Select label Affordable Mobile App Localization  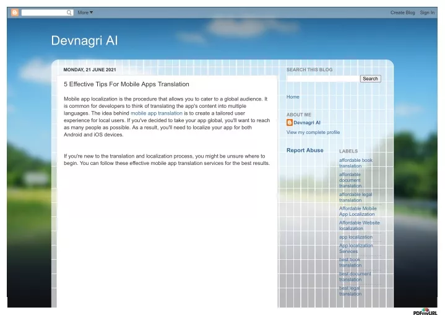tap(358, 211)
